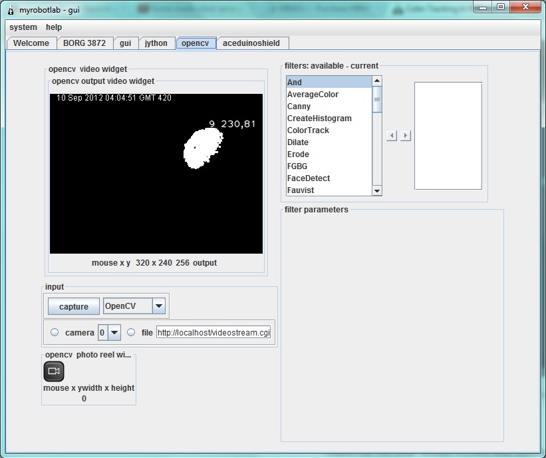The height and width of the screenshot is (458, 546).
Task: Close the myrobotlab window
Action: tap(526, 7)
